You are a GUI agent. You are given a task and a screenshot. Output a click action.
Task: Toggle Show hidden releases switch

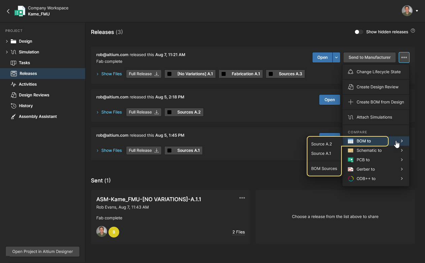pyautogui.click(x=359, y=32)
